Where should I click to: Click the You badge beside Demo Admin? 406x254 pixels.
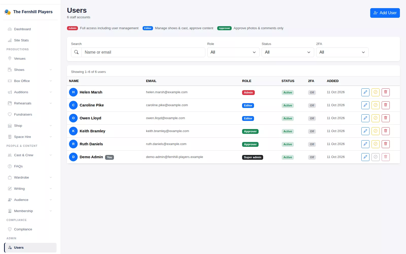[109, 157]
